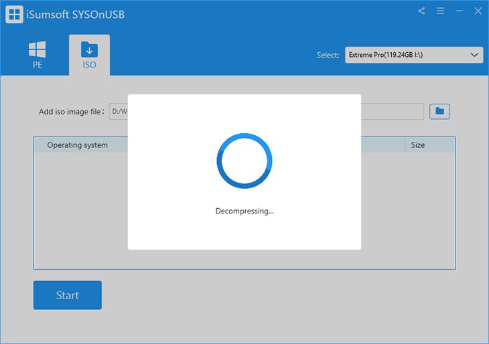
Task: Close the SYSOnUSB window
Action: [478, 11]
